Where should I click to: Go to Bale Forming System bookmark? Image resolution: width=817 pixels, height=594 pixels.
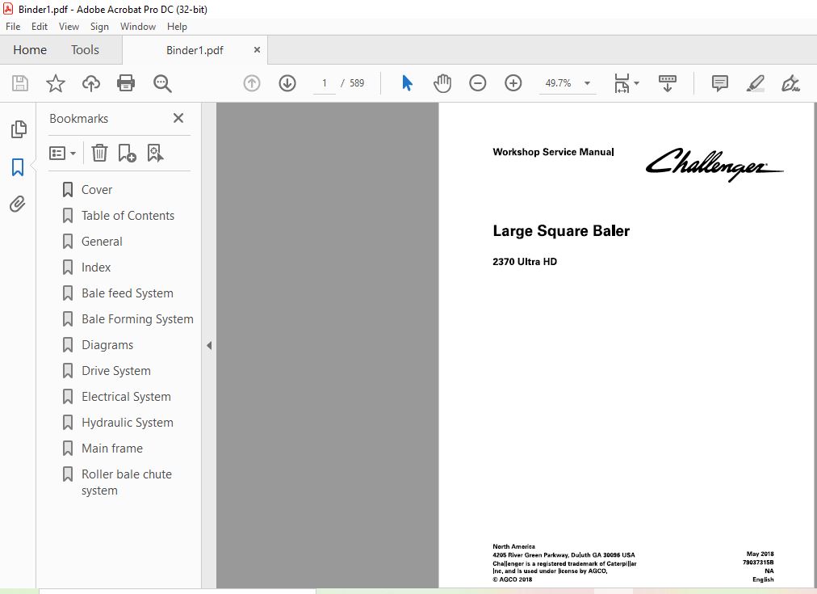click(137, 319)
